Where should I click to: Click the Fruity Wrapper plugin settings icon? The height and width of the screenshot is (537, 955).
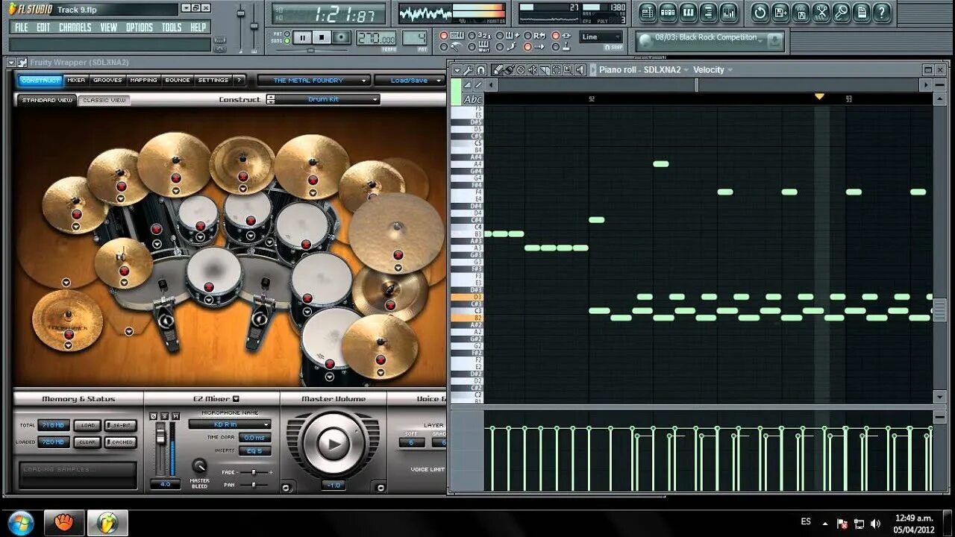pyautogui.click(x=22, y=63)
